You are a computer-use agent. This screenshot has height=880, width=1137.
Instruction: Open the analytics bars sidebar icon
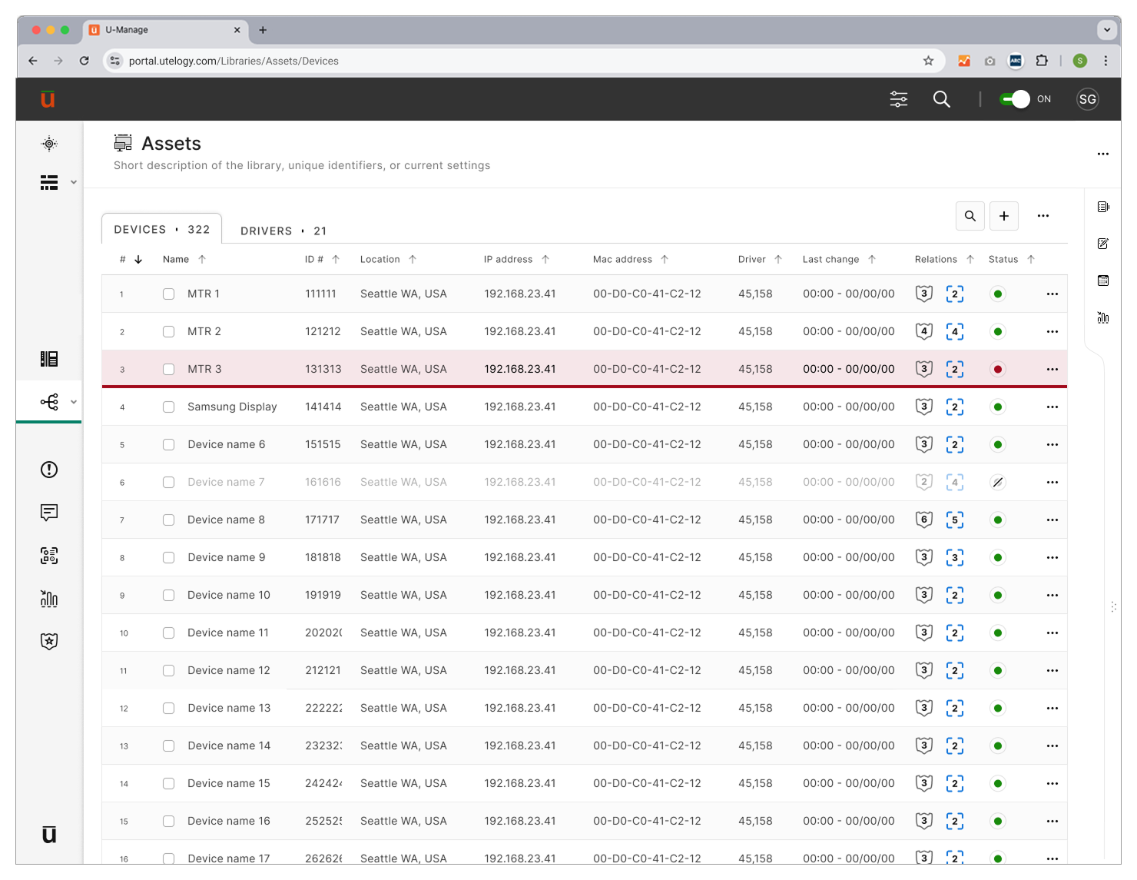49,599
